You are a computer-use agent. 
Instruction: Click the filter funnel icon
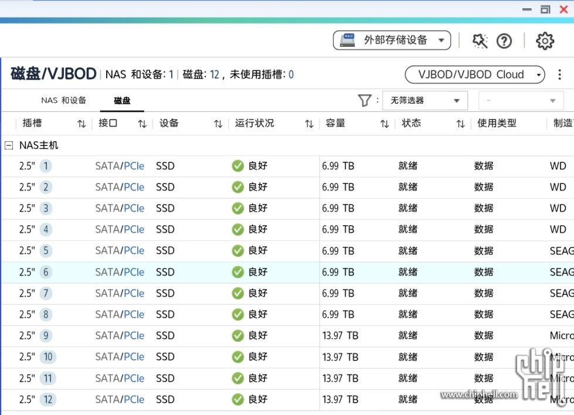click(x=364, y=100)
